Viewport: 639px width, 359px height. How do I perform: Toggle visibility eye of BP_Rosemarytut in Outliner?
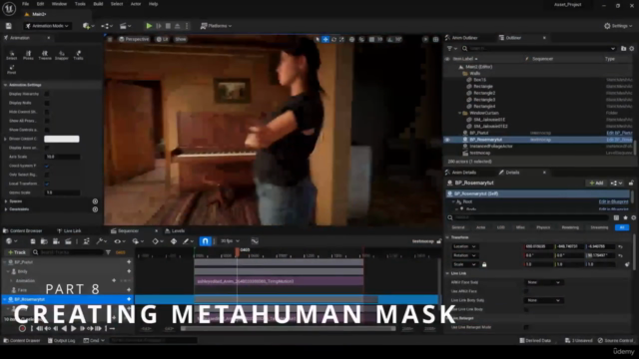click(447, 140)
